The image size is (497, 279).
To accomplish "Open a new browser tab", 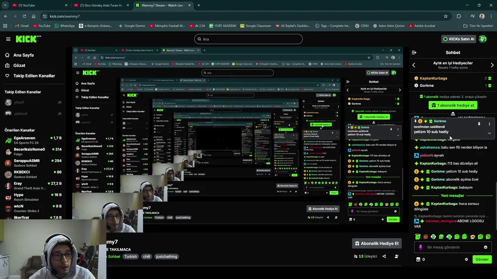I will tap(198, 5).
